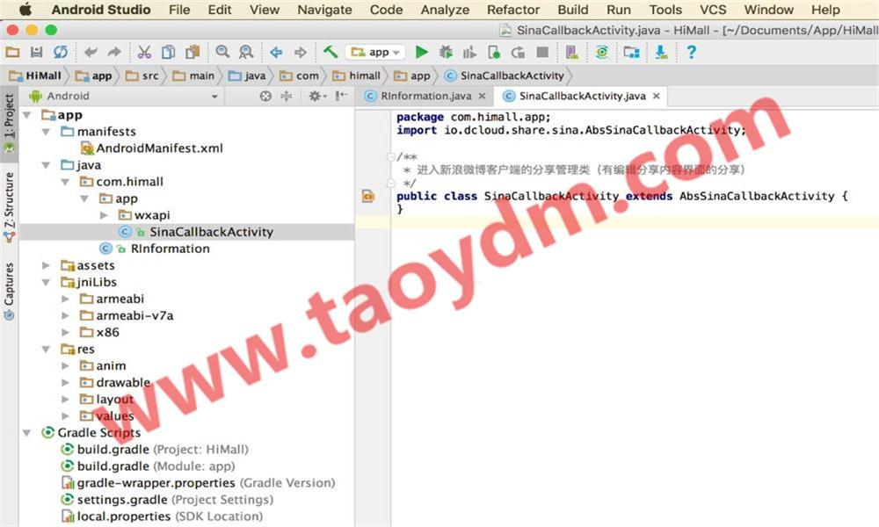Click the Redo arrow icon
Viewport: 879px width, 527px height.
(x=114, y=52)
